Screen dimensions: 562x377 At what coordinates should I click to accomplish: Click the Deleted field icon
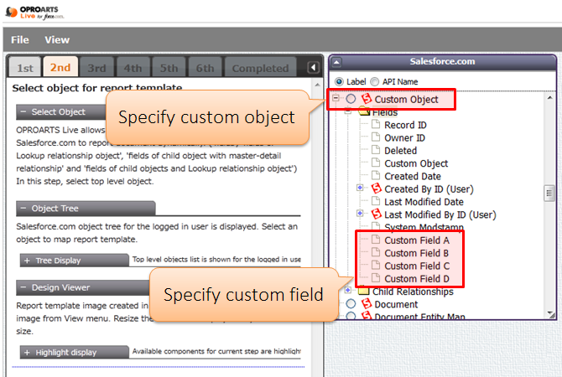376,150
